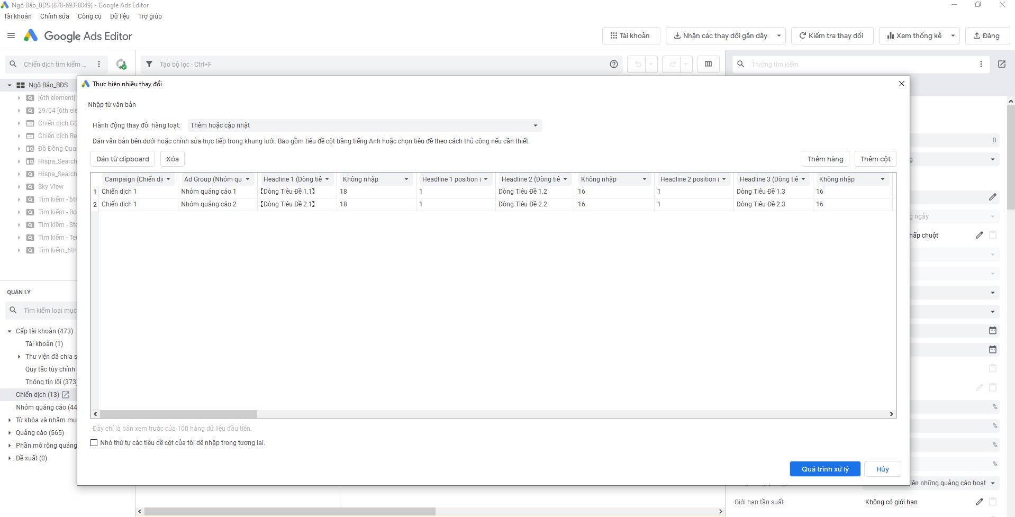
Task: Click the help question mark icon
Action: pyautogui.click(x=613, y=65)
